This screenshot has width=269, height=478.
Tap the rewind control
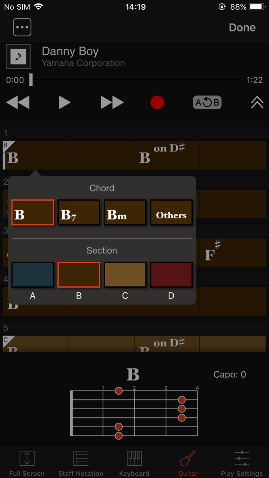coord(18,102)
